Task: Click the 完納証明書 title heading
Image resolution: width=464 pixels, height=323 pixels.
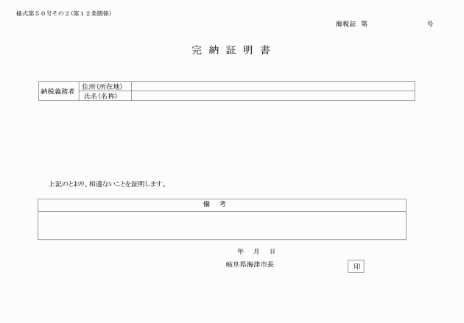Action: [x=231, y=50]
